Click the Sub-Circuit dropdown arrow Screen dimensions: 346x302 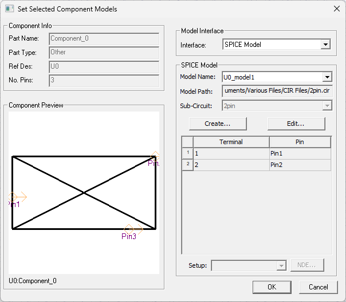tap(327, 106)
